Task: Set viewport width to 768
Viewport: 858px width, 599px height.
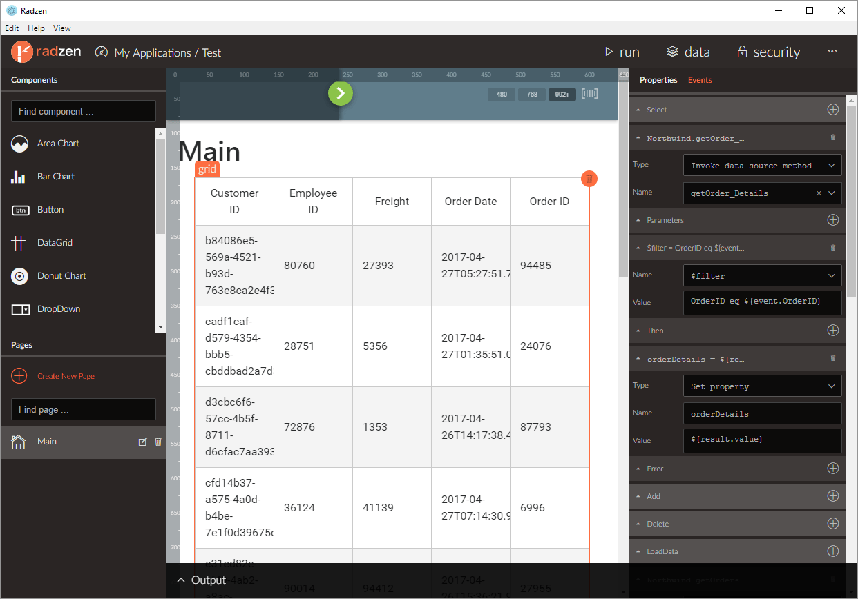Action: [x=532, y=95]
